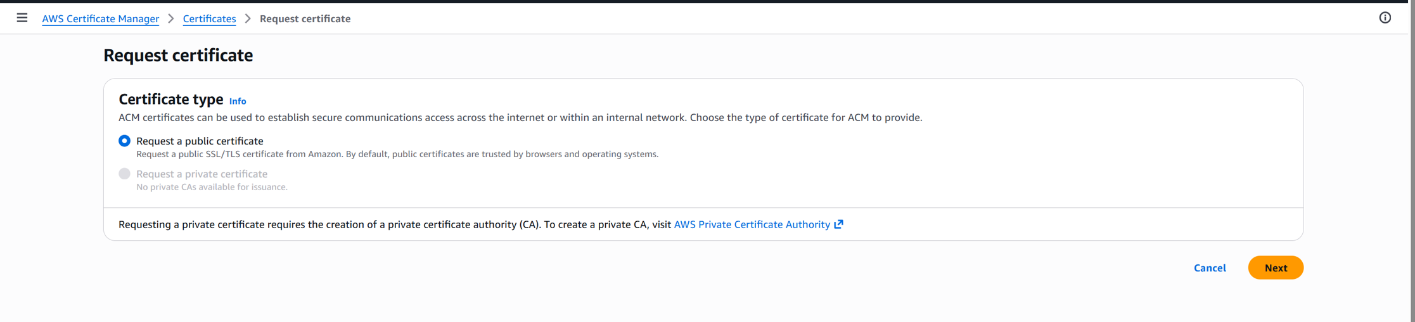
Task: Open the info panel circle icon
Action: 1385,18
